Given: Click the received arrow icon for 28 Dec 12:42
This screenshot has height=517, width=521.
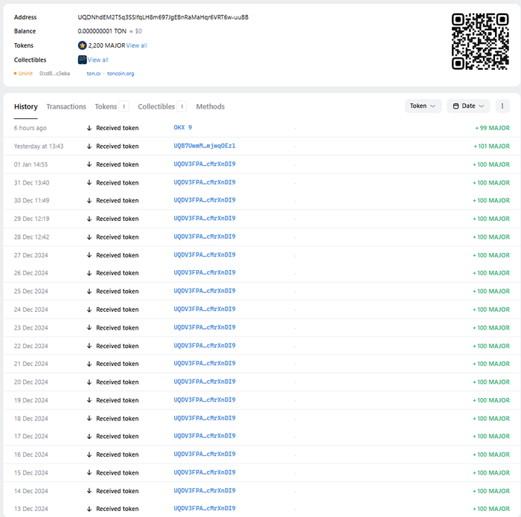Looking at the screenshot, I should [89, 237].
